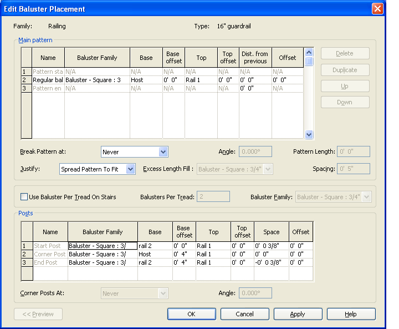The height and width of the screenshot is (329, 399).
Task: Select the Regular baluster family cell
Action: [97, 80]
